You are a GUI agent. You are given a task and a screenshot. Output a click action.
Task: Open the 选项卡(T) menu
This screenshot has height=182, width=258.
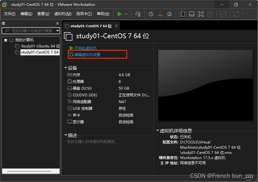pyautogui.click(x=84, y=14)
